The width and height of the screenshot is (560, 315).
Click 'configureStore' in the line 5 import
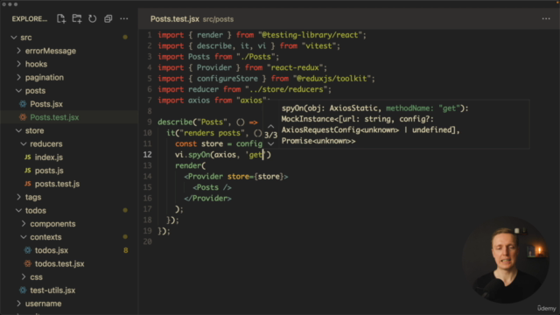227,79
